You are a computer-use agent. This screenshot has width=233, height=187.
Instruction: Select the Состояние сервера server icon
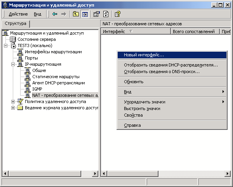coord(13,39)
